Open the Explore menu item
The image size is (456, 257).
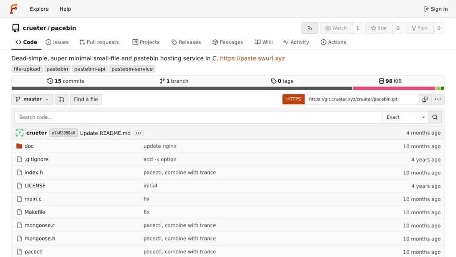[x=39, y=9]
